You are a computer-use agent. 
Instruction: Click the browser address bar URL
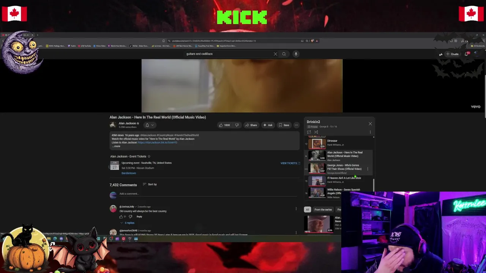pyautogui.click(x=214, y=41)
